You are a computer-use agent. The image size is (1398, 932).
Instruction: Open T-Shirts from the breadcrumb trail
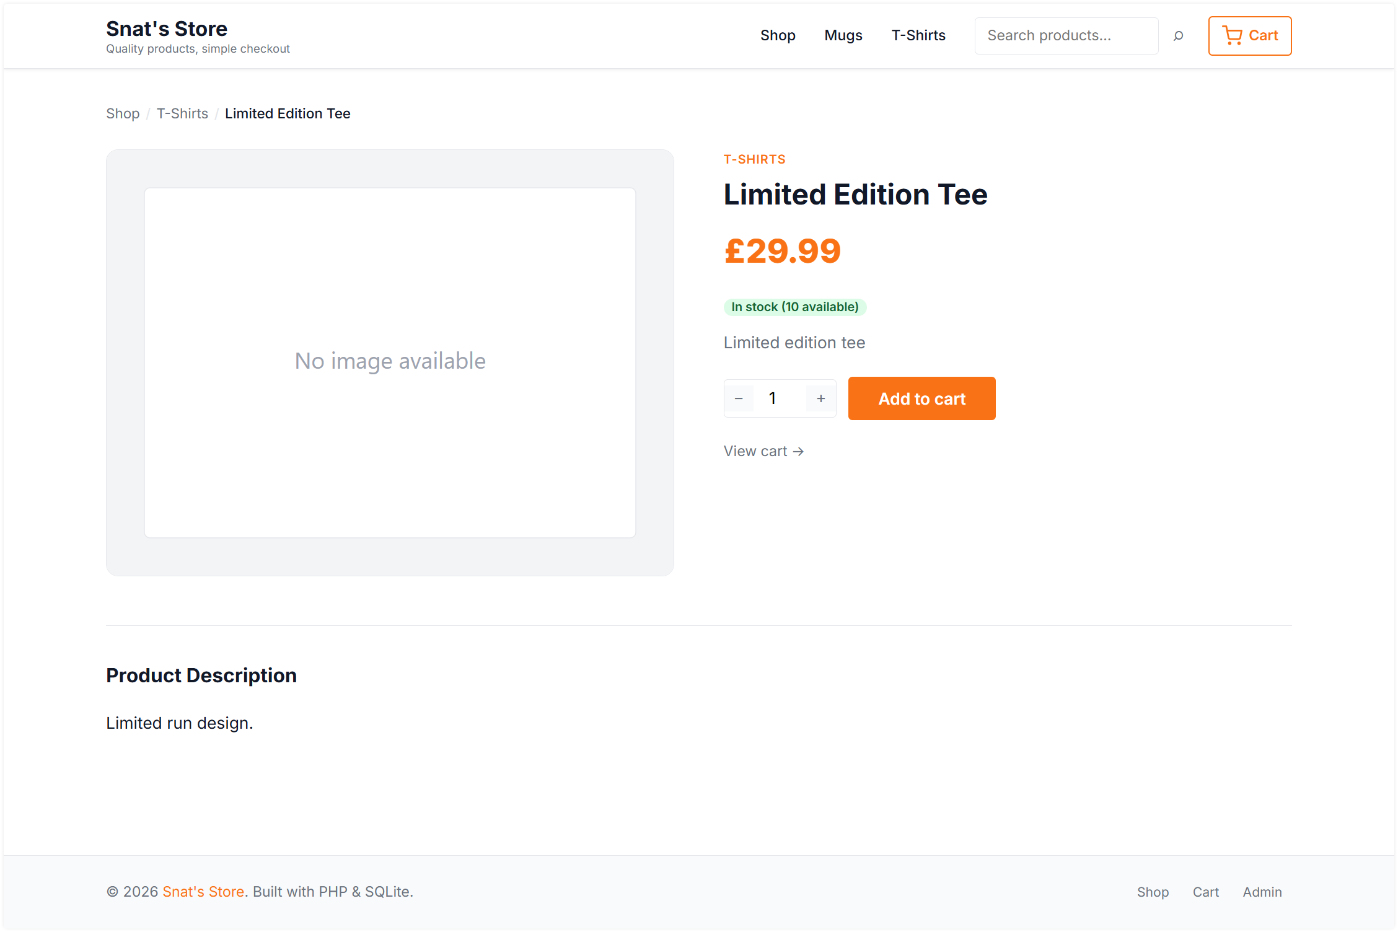point(182,113)
